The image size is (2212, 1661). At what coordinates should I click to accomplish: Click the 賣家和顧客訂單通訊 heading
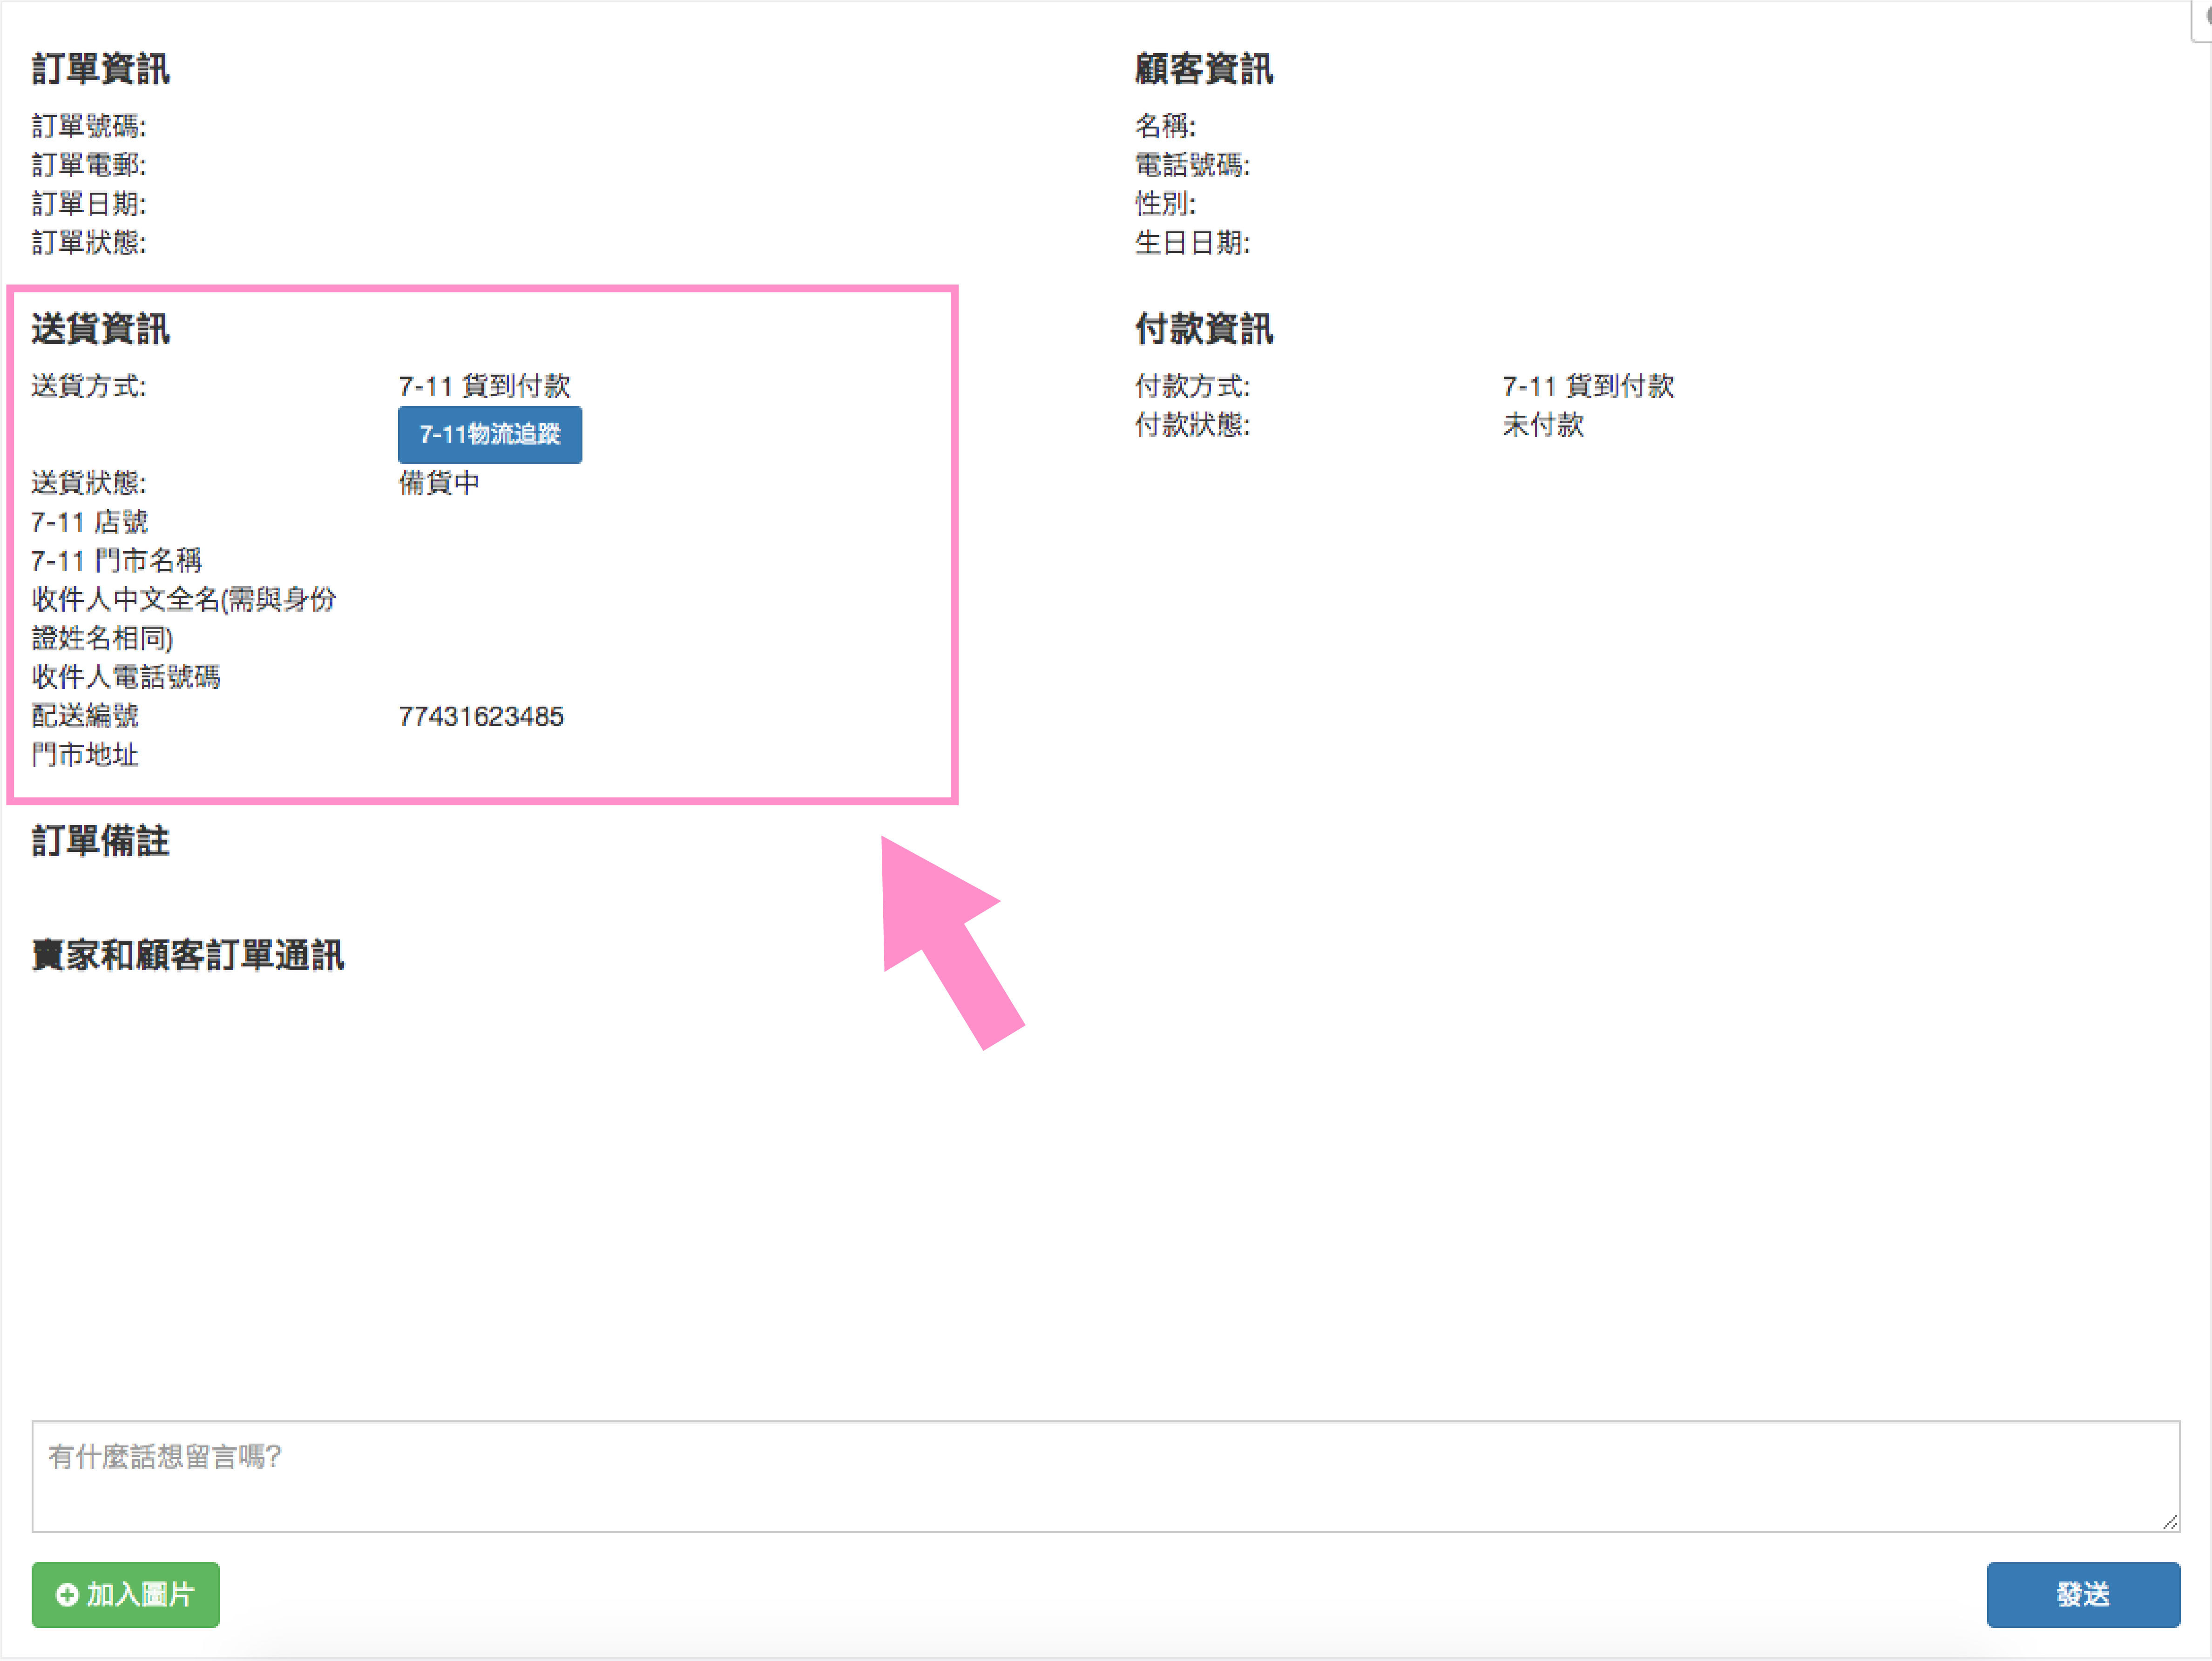188,955
